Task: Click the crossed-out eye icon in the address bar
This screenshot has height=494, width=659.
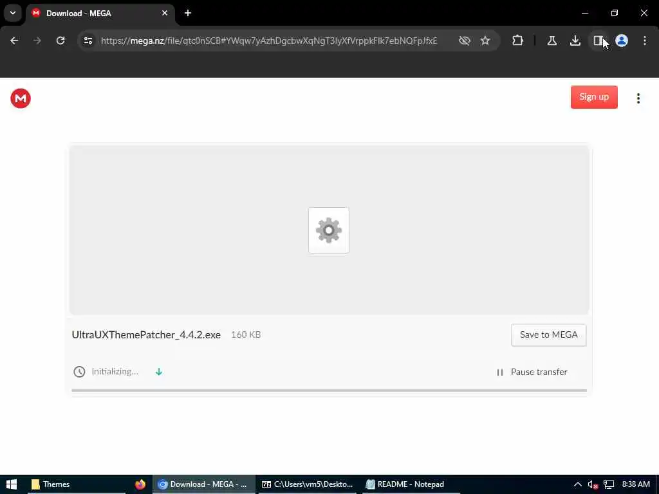Action: pyautogui.click(x=465, y=41)
